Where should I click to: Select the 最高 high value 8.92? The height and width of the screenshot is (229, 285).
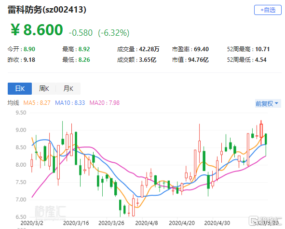coord(84,49)
